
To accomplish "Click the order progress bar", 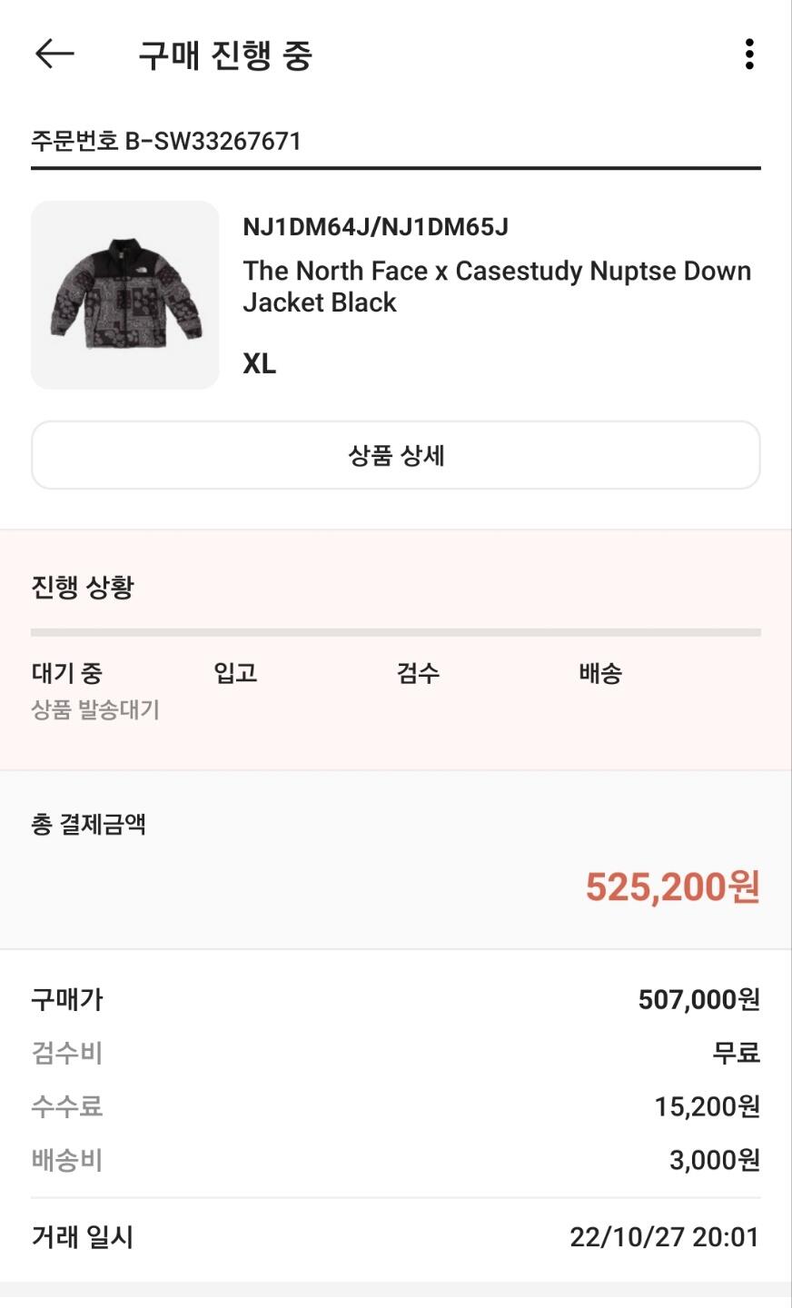I will (x=396, y=632).
